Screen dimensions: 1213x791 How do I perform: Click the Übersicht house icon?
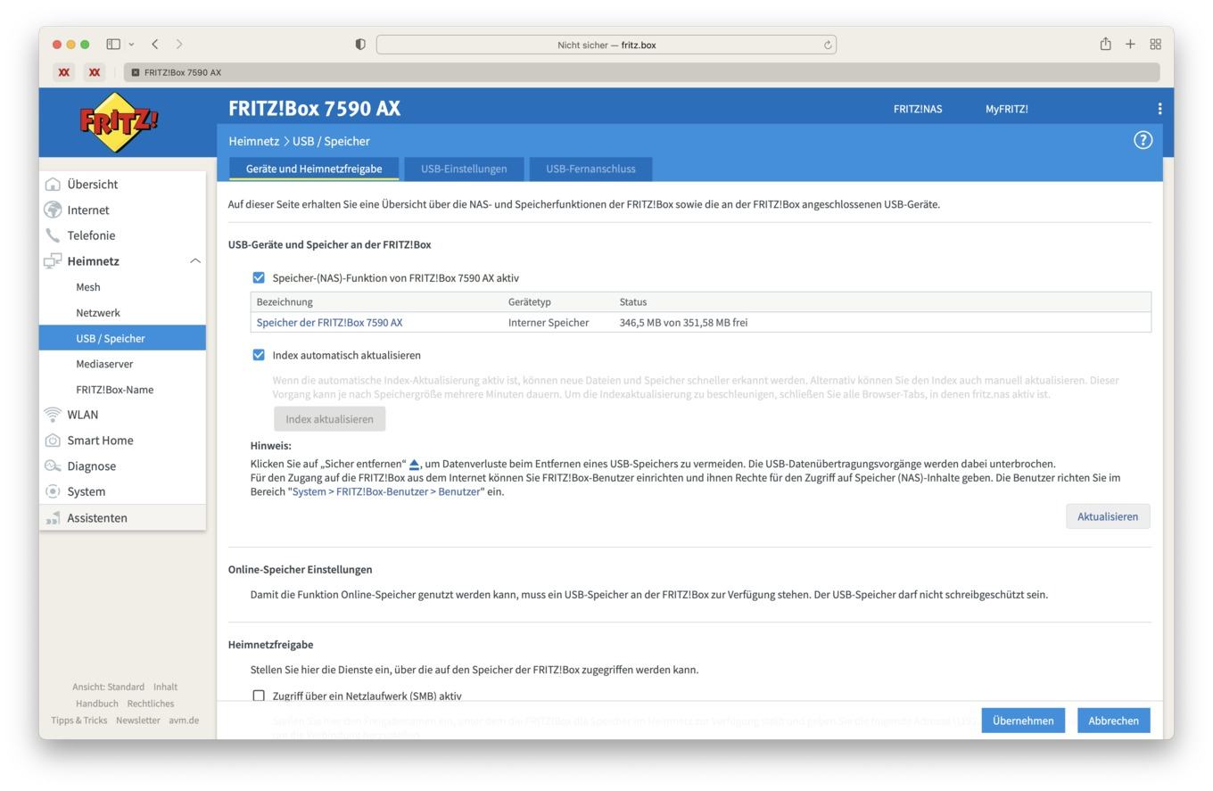(53, 185)
